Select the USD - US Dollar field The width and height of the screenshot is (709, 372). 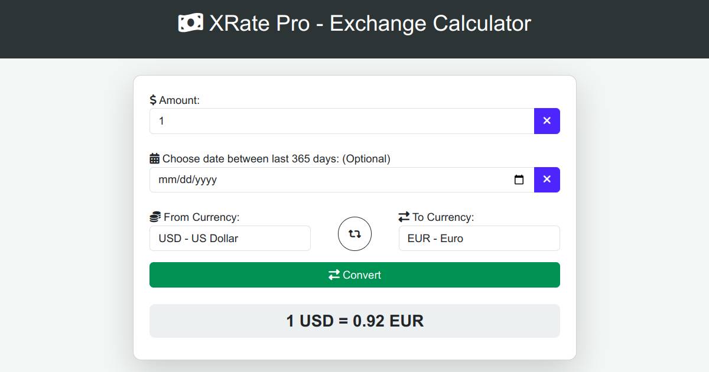click(230, 238)
